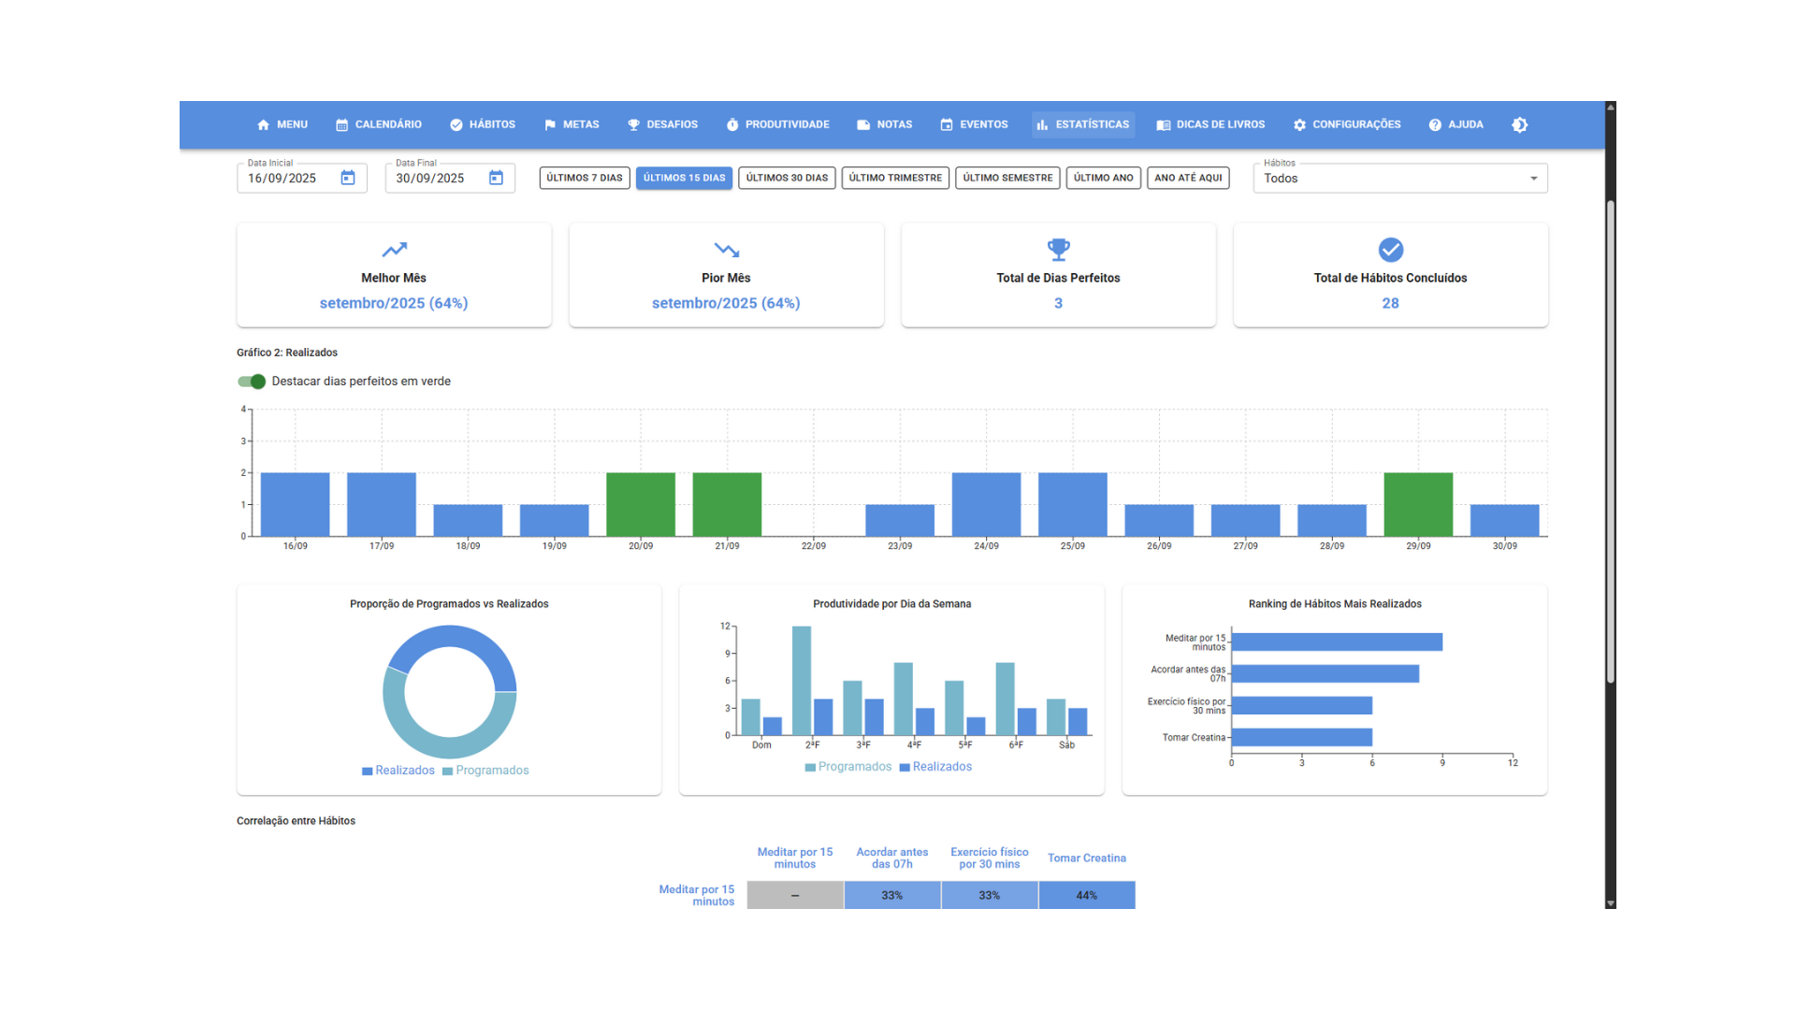Click the green bar for 29/09
1796x1010 pixels.
1418,504
